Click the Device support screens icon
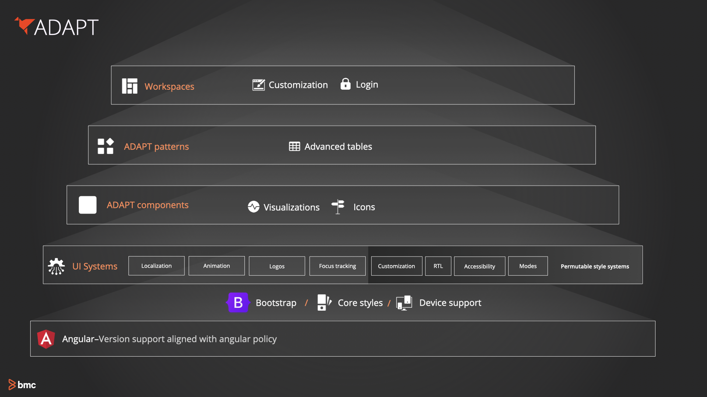This screenshot has height=397, width=707. [x=404, y=303]
